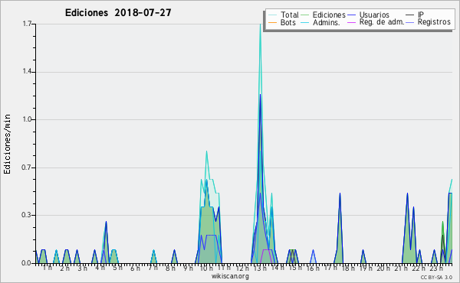
Task: Click the wikiscan.org source text
Action: (x=230, y=276)
